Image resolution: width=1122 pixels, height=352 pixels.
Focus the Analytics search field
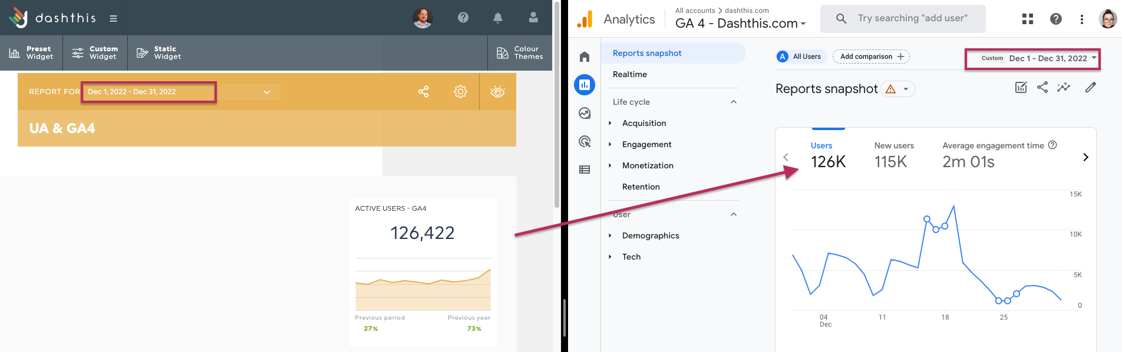coord(903,18)
